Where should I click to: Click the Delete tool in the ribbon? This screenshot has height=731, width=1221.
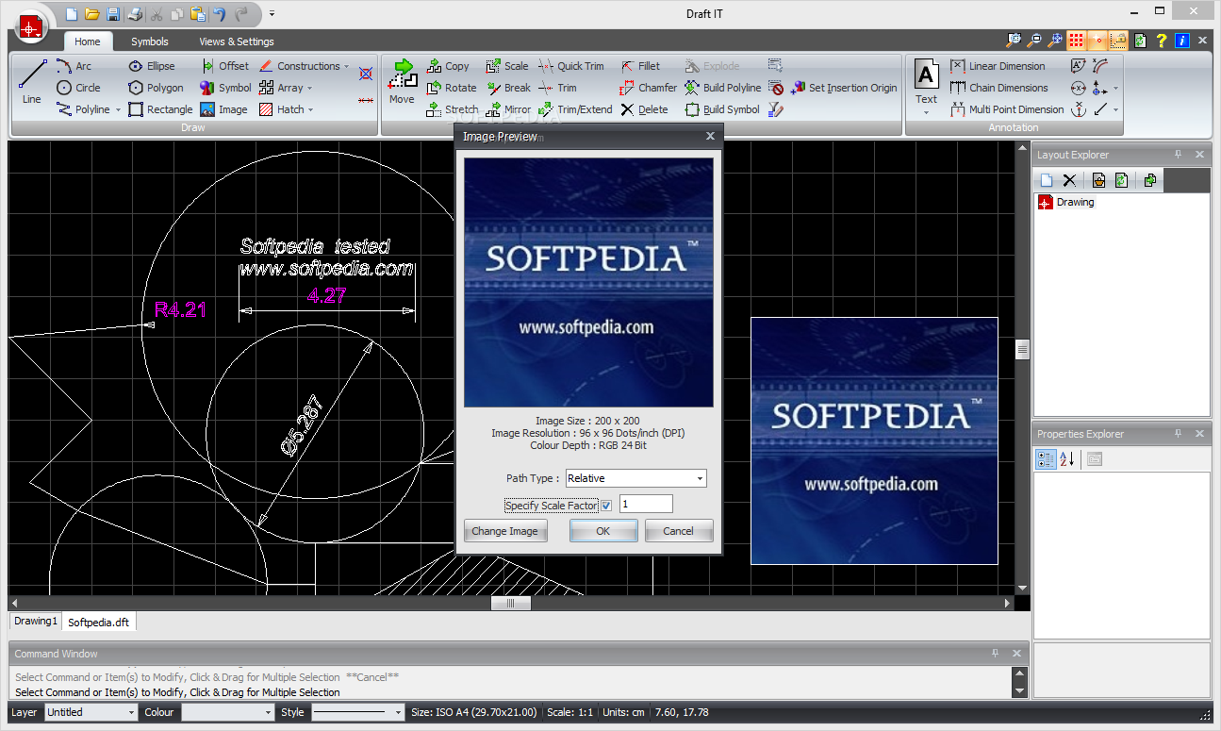(644, 109)
